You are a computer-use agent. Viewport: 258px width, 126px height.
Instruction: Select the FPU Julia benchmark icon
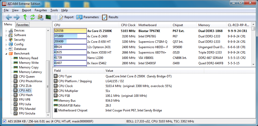pos(16,104)
